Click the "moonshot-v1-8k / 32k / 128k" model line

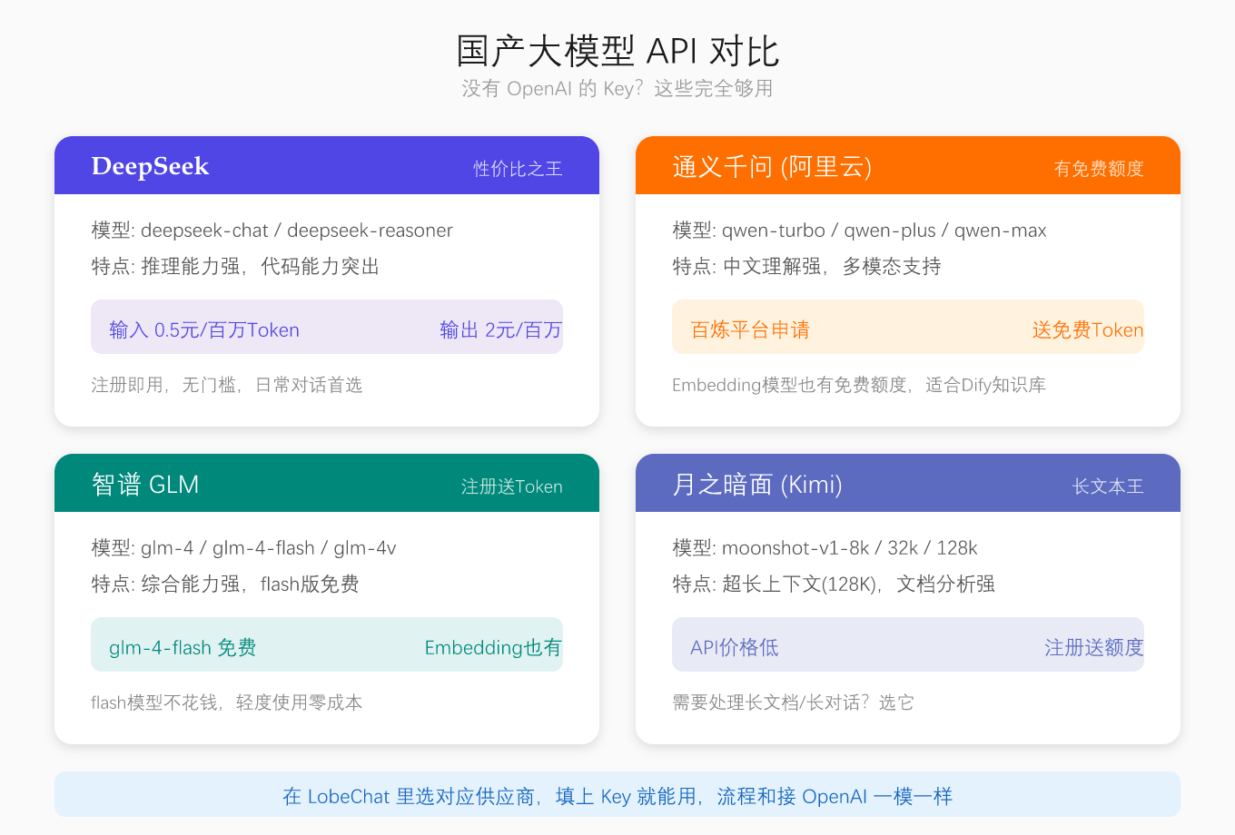pyautogui.click(x=825, y=548)
